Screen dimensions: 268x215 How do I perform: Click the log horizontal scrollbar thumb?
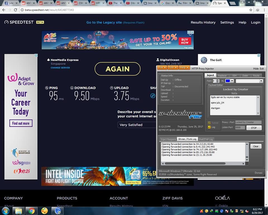(195, 163)
